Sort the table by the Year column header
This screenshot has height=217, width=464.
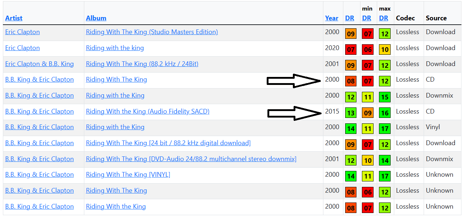click(x=332, y=18)
